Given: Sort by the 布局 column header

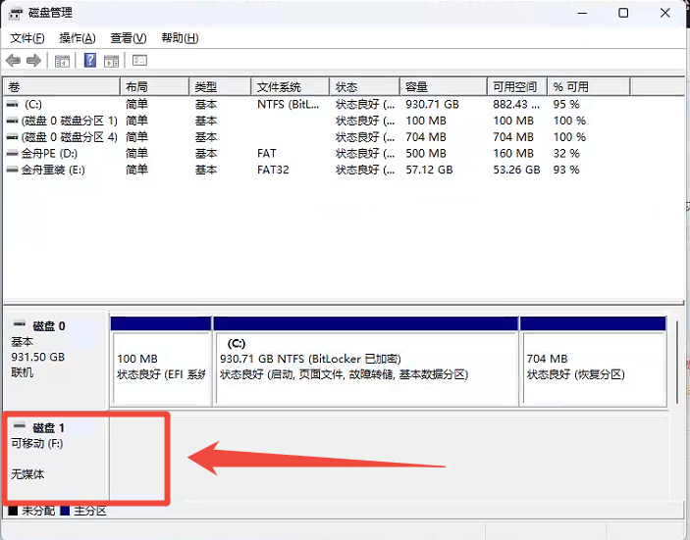Looking at the screenshot, I should pos(154,86).
